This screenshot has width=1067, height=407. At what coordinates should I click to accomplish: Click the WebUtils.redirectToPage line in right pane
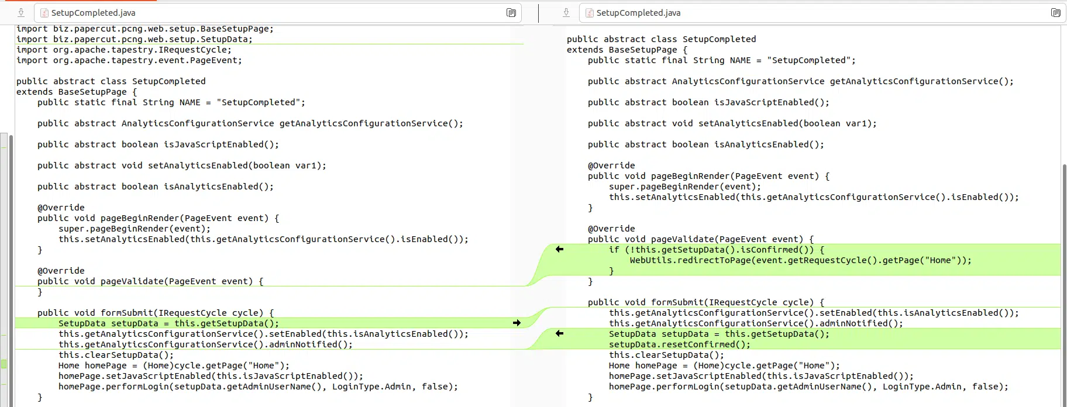click(800, 260)
